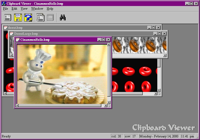Click the floppy disk with question mark icon
Viewport: 200px width, 140px height.
click(x=28, y=17)
